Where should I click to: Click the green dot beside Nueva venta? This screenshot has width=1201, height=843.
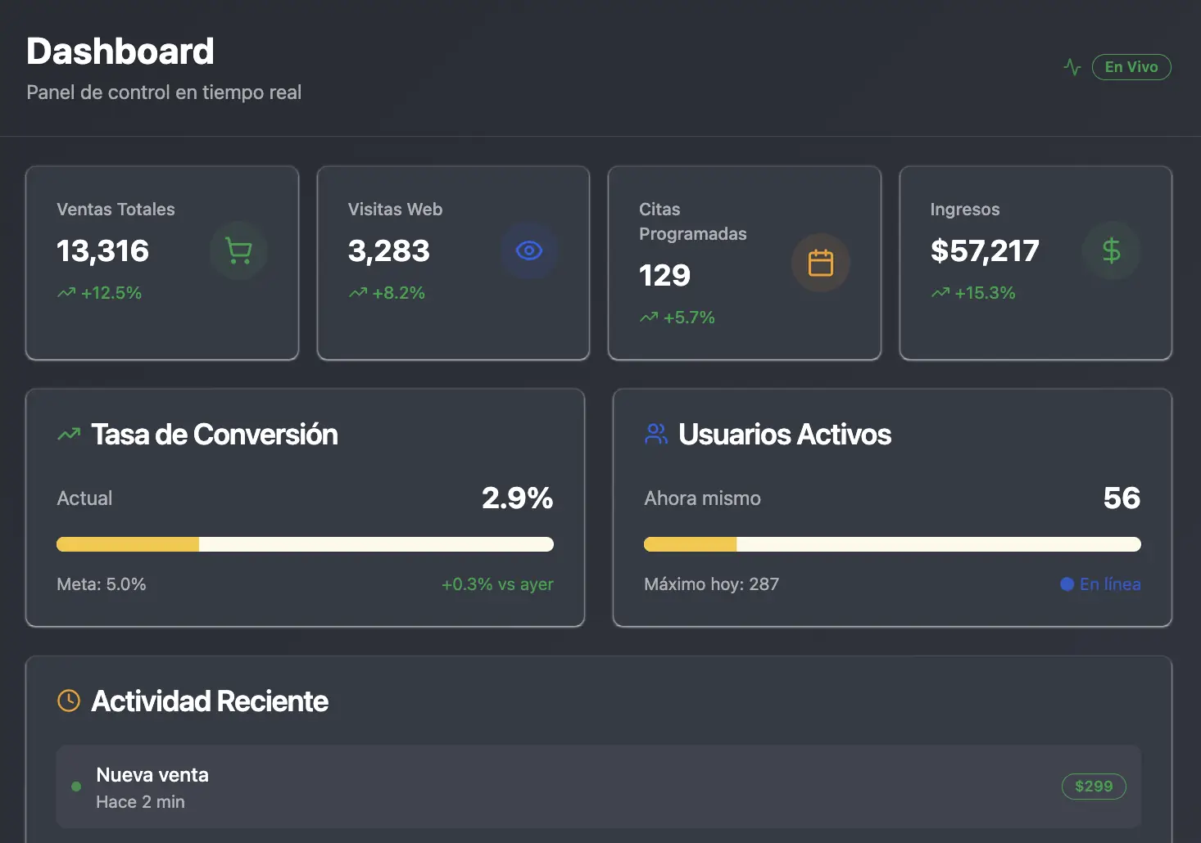coord(76,787)
